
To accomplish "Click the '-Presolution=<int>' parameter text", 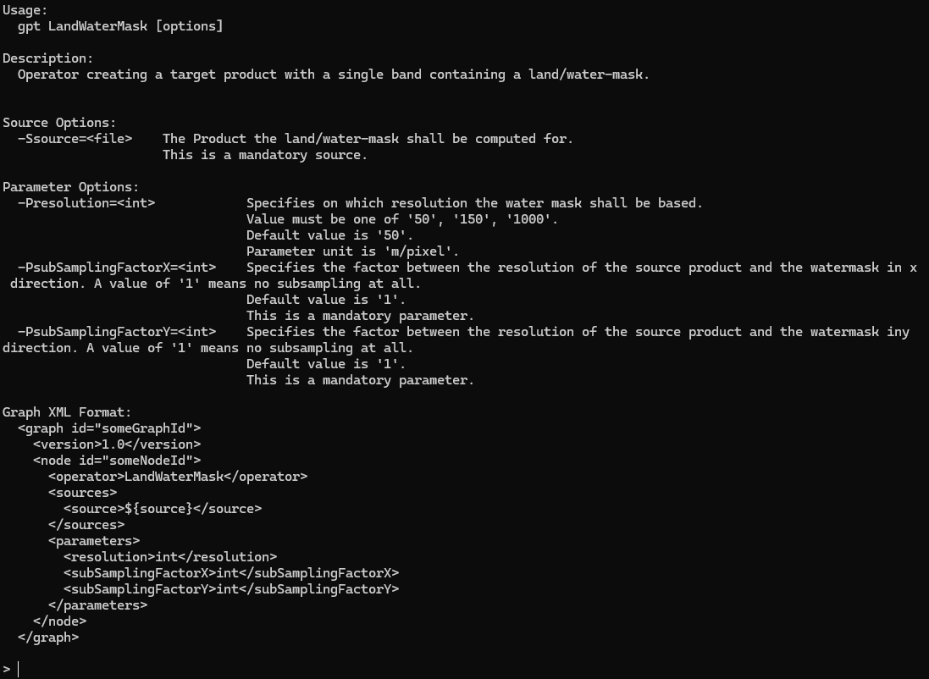I will [x=86, y=203].
